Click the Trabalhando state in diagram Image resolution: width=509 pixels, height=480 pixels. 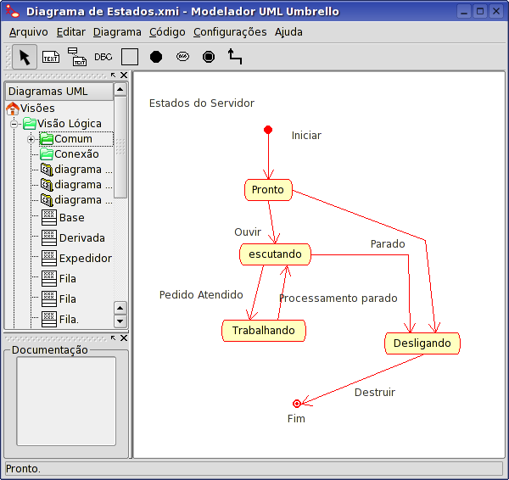[263, 331]
